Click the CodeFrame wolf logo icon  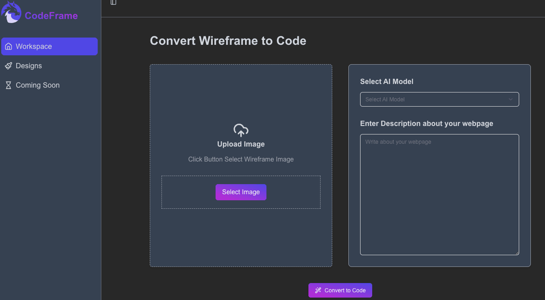[x=11, y=12]
